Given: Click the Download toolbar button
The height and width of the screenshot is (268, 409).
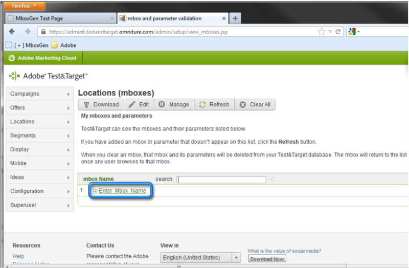Looking at the screenshot, I should pos(101,104).
